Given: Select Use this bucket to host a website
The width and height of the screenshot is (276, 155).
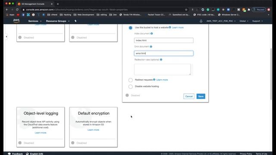Looking at the screenshot, I should pyautogui.click(x=130, y=28).
